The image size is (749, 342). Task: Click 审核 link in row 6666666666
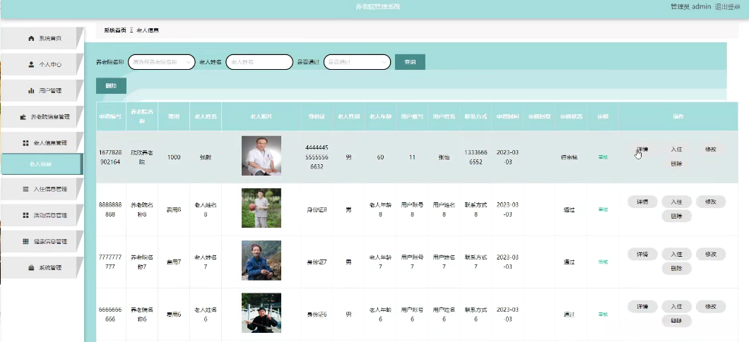[x=603, y=314]
